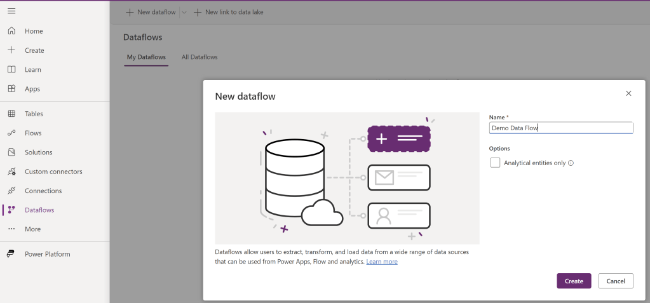Open the Learn more link

click(x=382, y=262)
